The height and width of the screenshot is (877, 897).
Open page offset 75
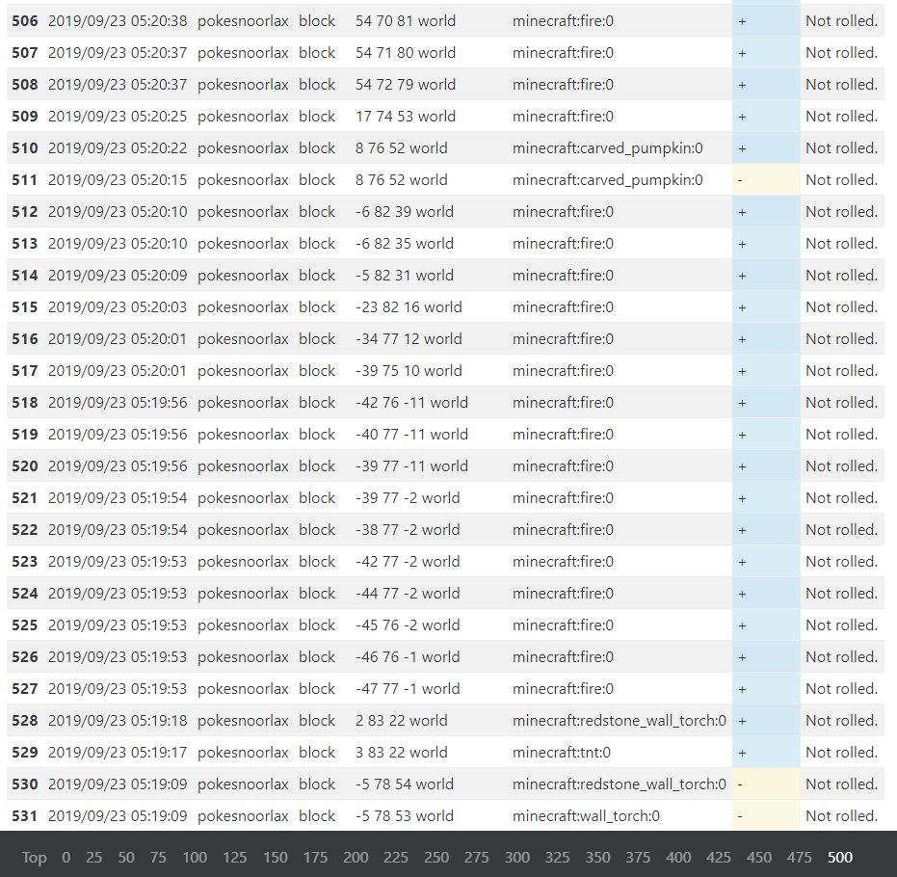(x=158, y=857)
